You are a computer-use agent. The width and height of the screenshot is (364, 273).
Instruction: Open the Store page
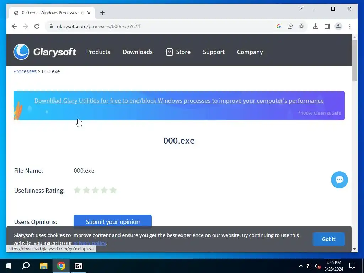click(178, 52)
